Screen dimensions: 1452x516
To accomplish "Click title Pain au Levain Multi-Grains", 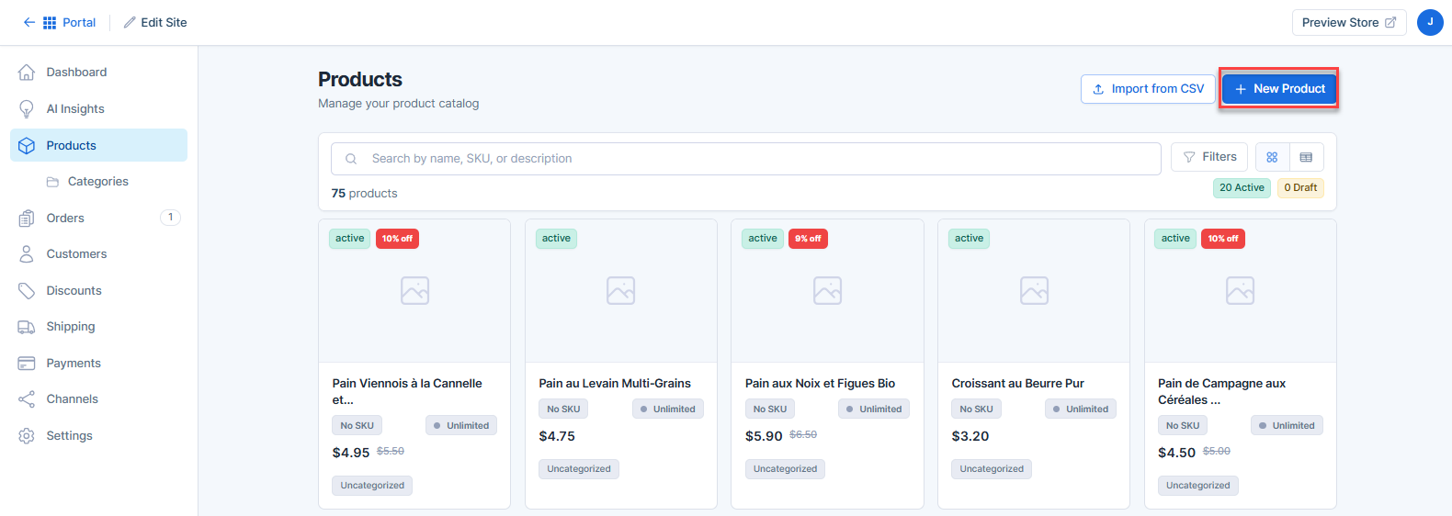I will coord(615,383).
